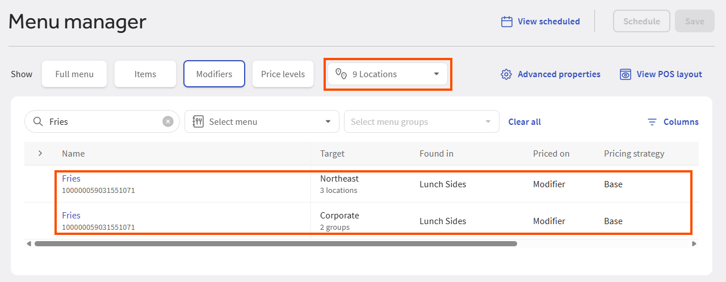Open the Select menu dropdown
The height and width of the screenshot is (282, 726).
click(x=262, y=121)
